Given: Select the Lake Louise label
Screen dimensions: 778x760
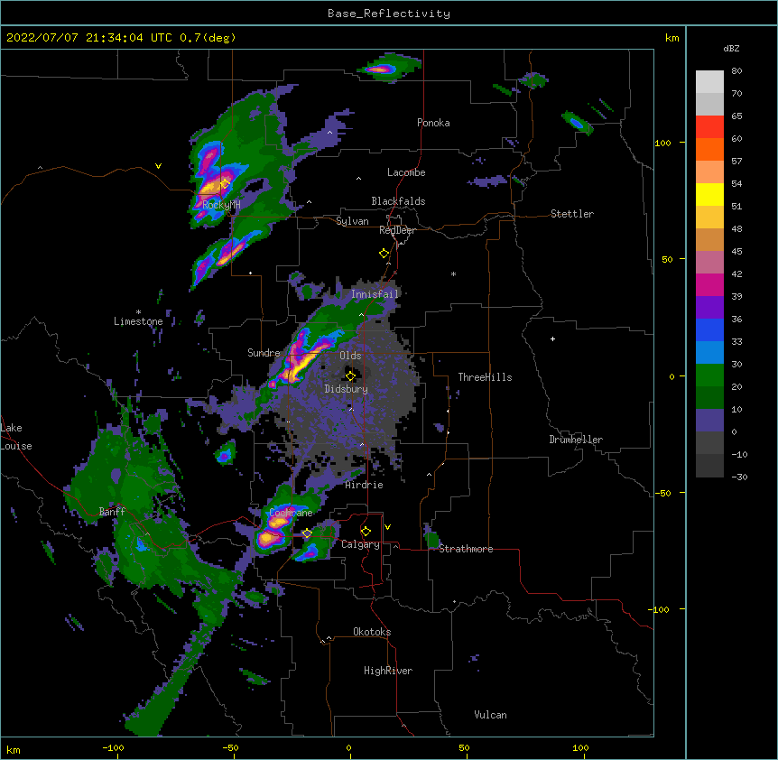Looking at the screenshot, I should click(14, 437).
